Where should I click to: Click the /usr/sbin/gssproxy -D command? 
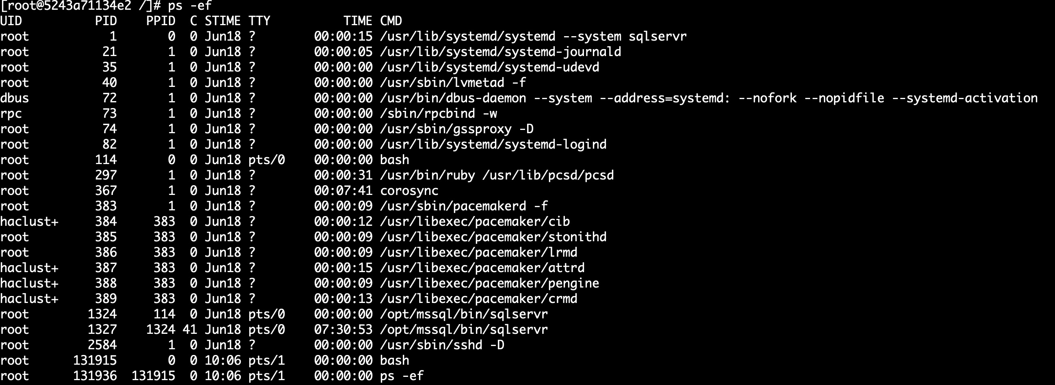tap(456, 129)
